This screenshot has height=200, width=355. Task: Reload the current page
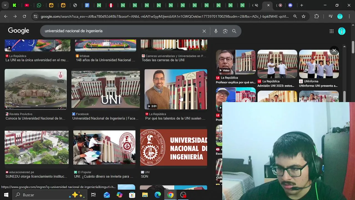click(24, 16)
